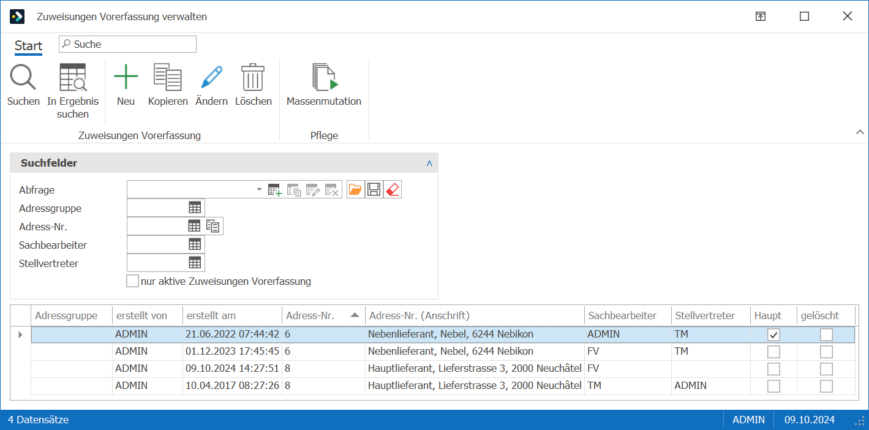Tick gelöscht for the 10.04.2017 row
The image size is (869, 430).
[x=827, y=386]
